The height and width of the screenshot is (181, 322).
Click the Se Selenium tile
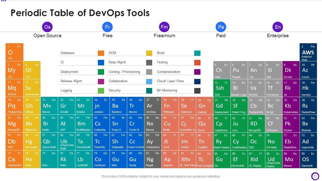click(x=187, y=106)
